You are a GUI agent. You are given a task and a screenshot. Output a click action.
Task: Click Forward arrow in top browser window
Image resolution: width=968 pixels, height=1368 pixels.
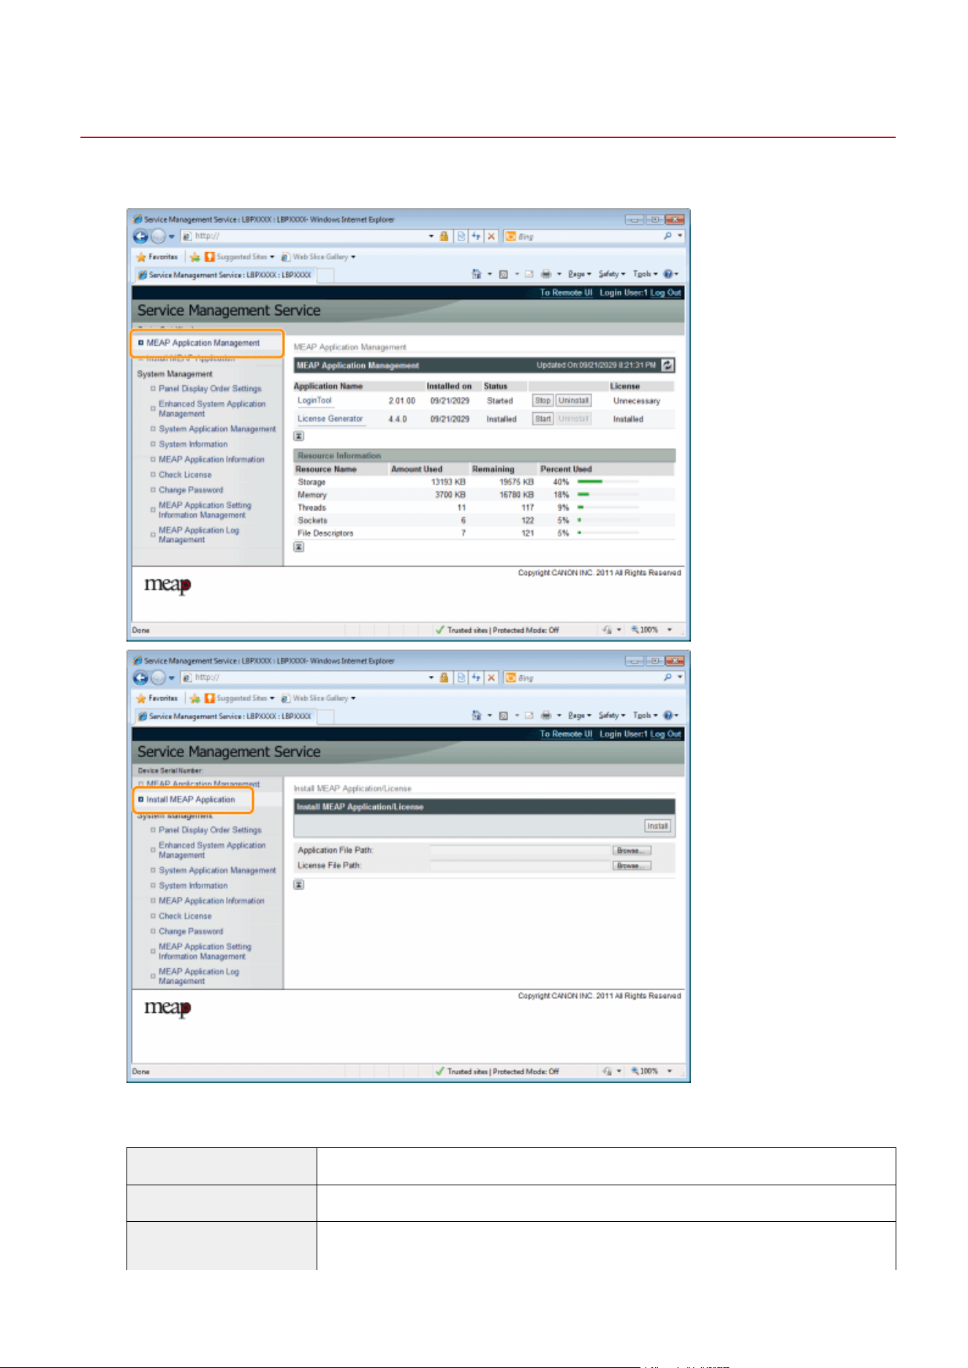coord(157,236)
